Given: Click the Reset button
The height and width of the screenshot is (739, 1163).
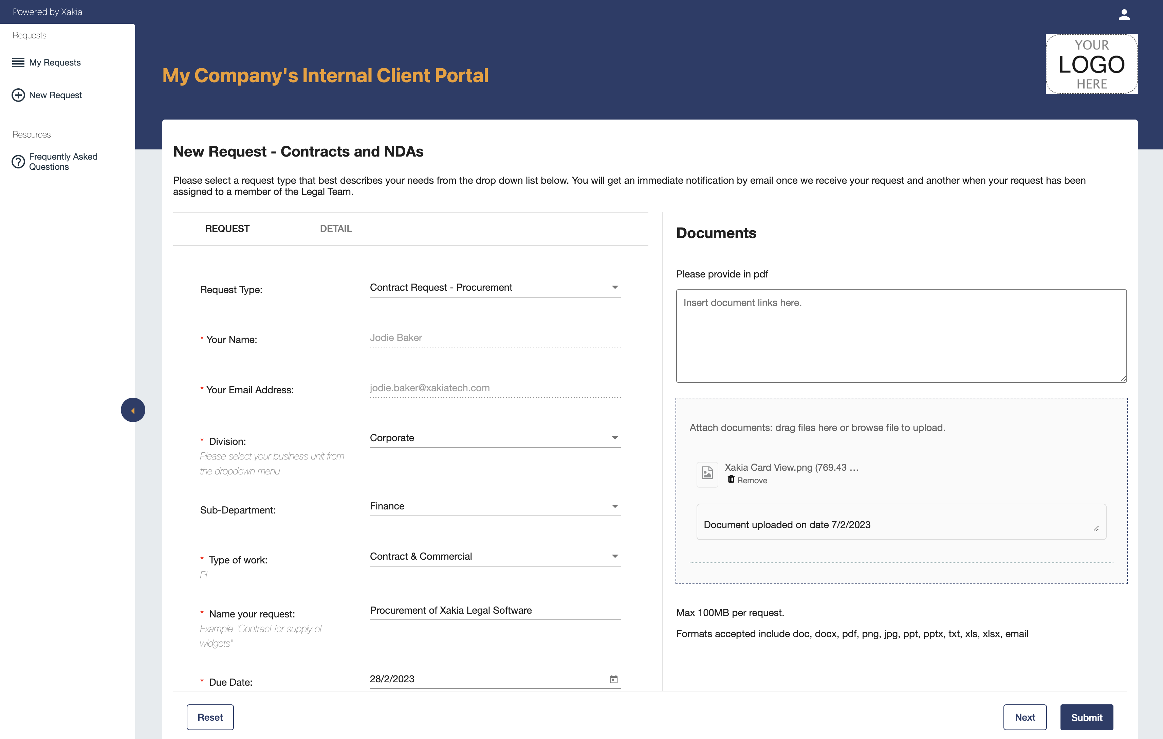Looking at the screenshot, I should pyautogui.click(x=210, y=717).
